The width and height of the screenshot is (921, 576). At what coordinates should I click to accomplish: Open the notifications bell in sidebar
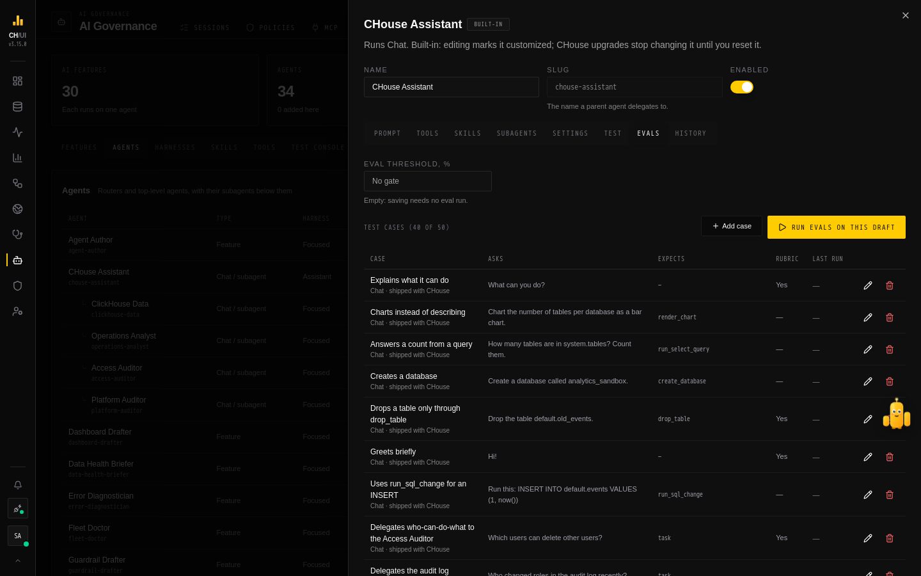click(17, 485)
